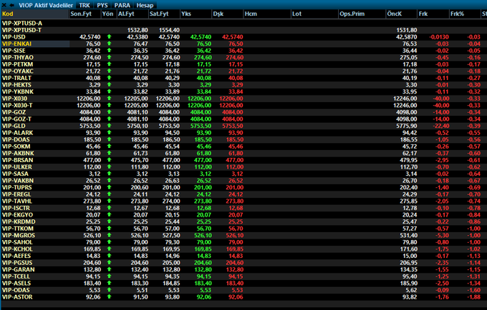Sort by the Al.Fyt column header

coord(132,14)
